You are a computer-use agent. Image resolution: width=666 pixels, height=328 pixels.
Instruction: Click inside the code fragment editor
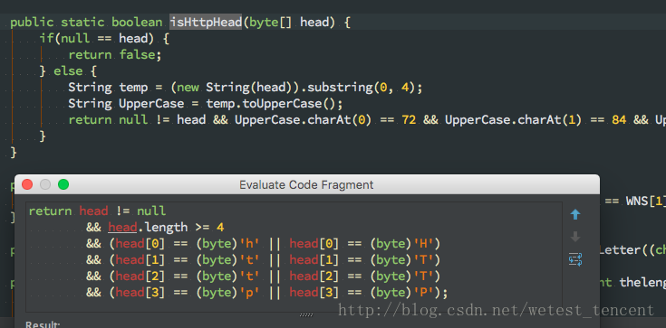click(x=294, y=257)
